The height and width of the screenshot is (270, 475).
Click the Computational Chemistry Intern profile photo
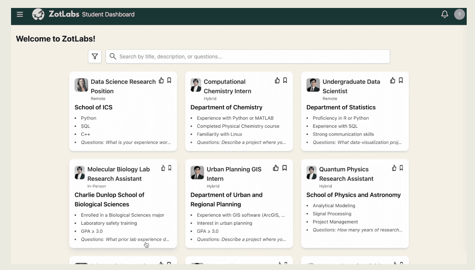(x=196, y=85)
